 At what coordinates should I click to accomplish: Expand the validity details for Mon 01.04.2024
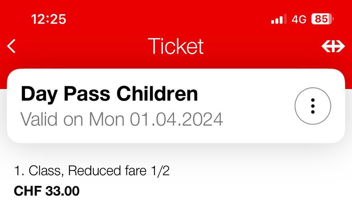(122, 119)
